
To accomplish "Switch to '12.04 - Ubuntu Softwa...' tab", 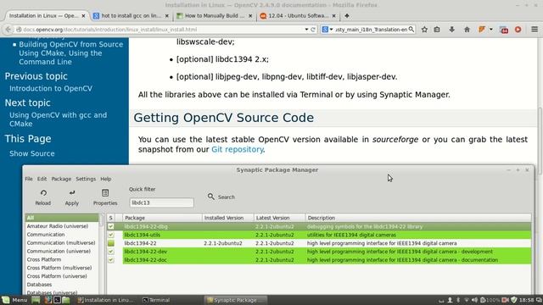I will click(x=298, y=15).
